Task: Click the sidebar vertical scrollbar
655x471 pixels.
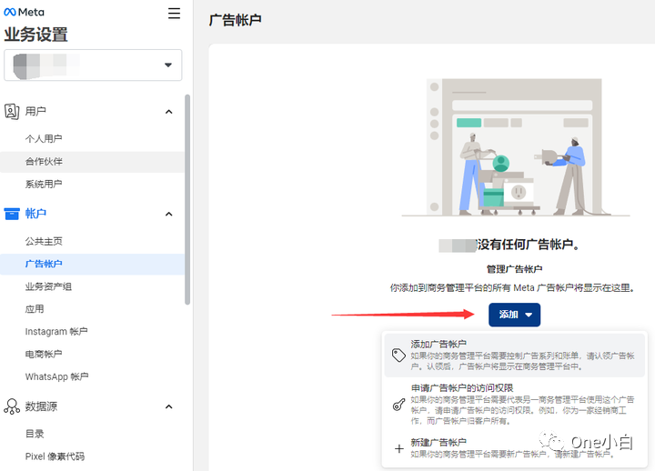Action: tap(187, 200)
